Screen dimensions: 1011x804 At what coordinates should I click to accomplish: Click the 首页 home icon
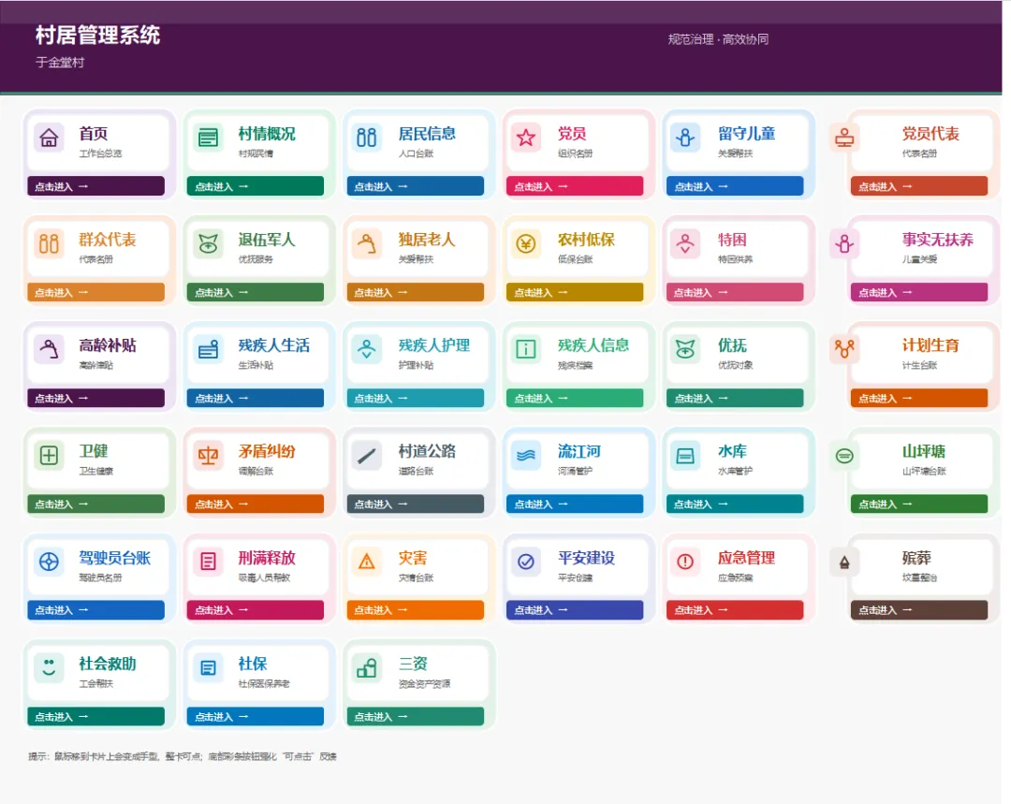49,138
